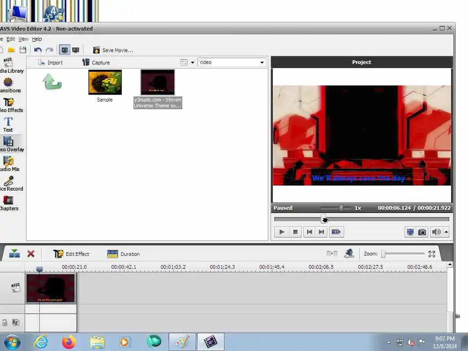The image size is (468, 351).
Task: Open the Audio Mix panel
Action: pos(10,164)
